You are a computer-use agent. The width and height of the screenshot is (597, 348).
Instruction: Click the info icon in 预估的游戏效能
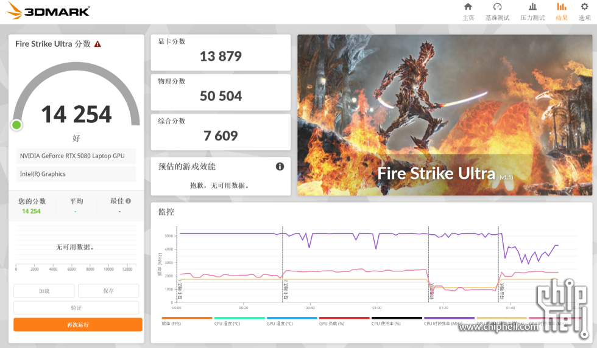pos(280,166)
